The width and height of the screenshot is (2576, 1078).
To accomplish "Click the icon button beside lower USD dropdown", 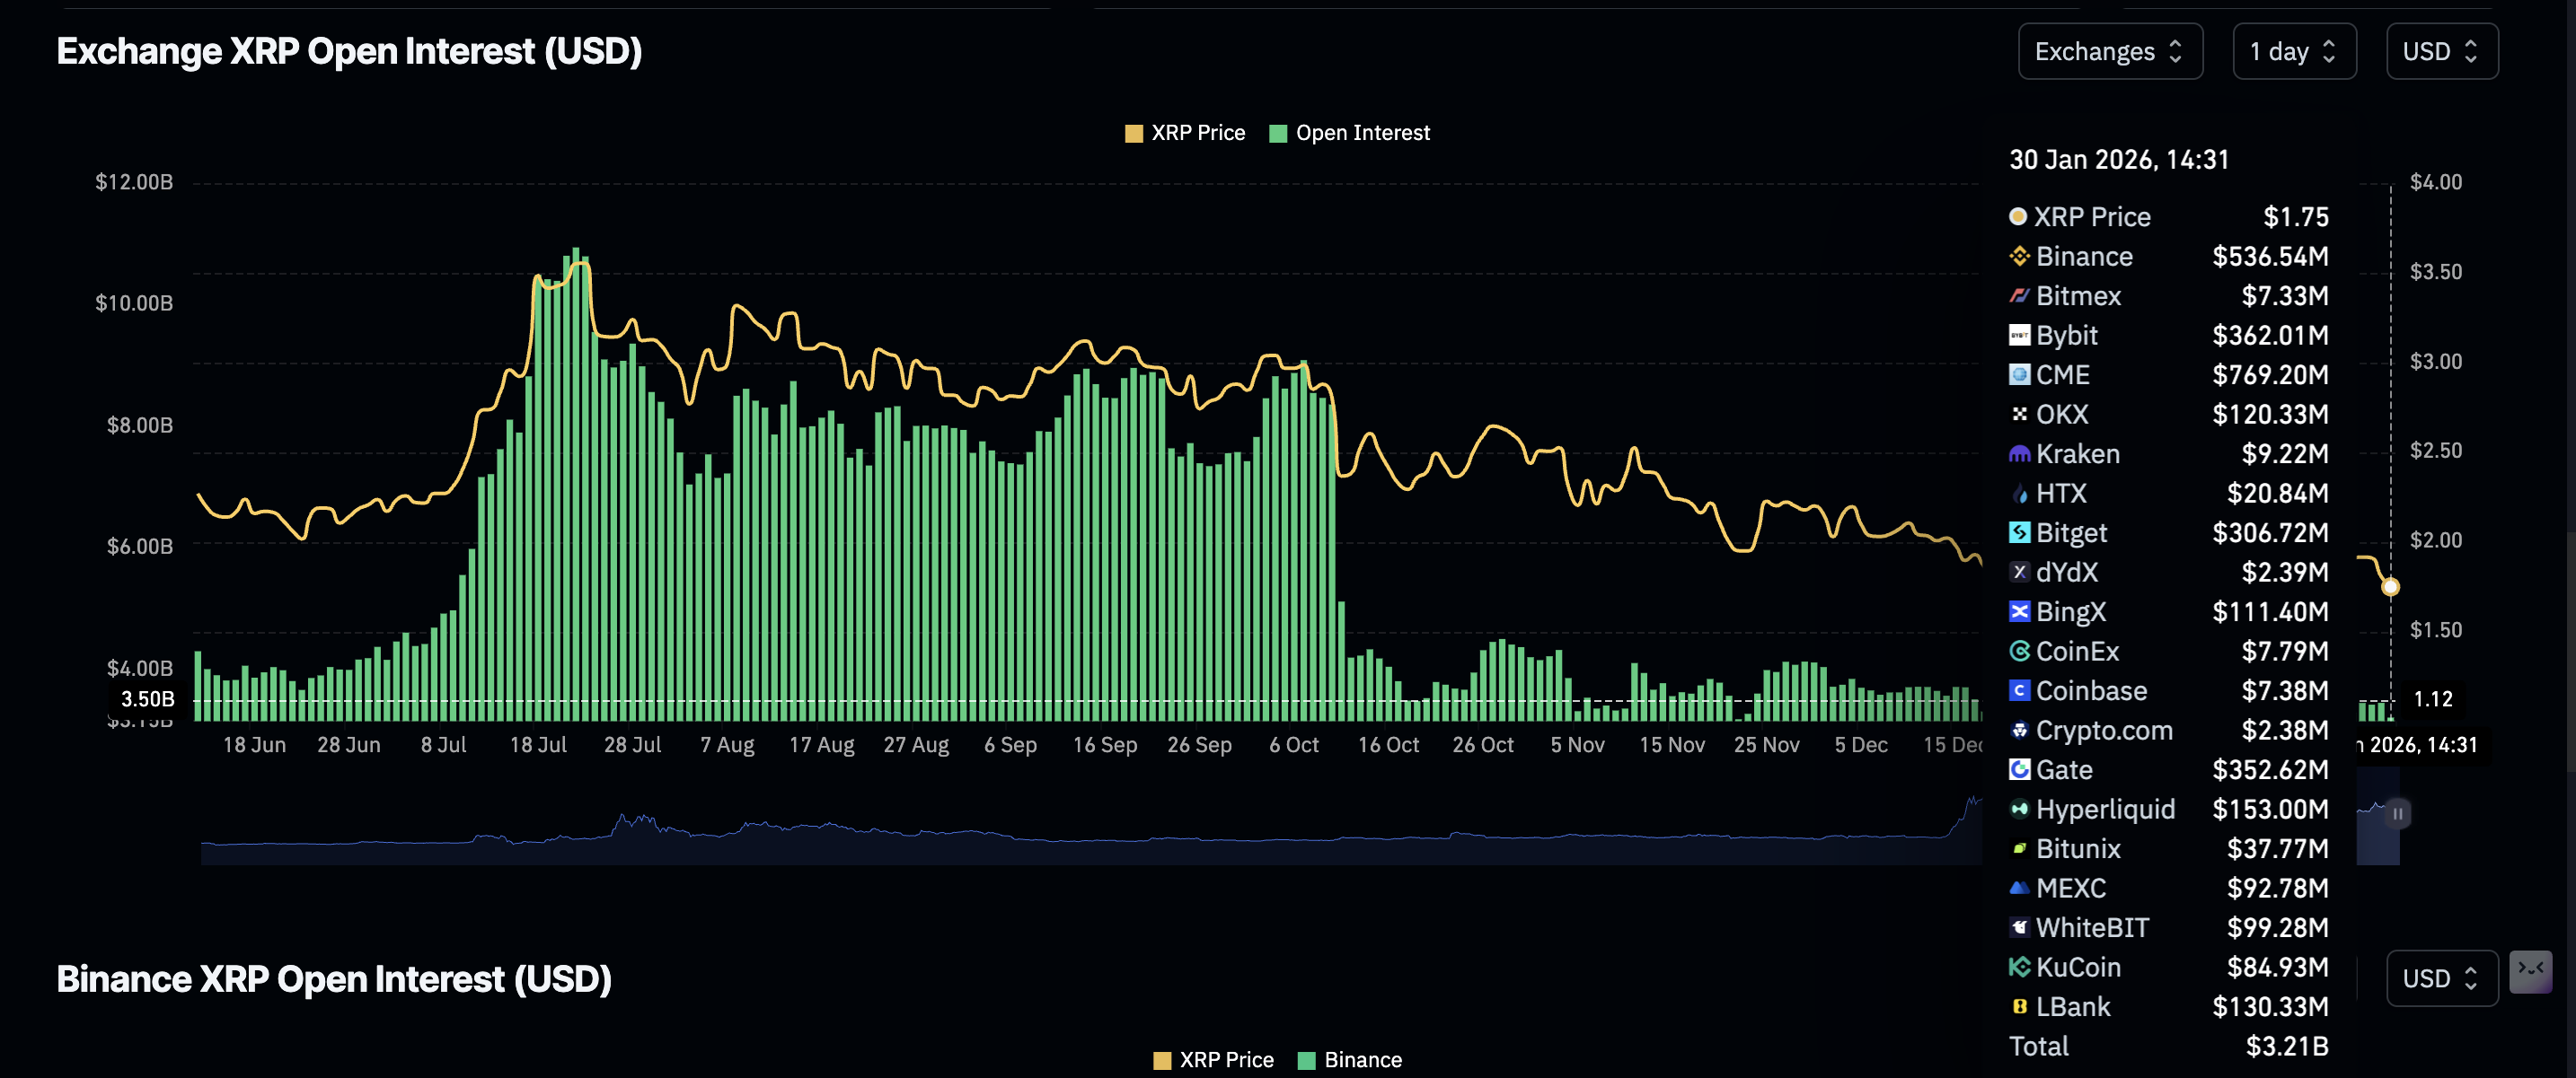I will coord(2530,971).
